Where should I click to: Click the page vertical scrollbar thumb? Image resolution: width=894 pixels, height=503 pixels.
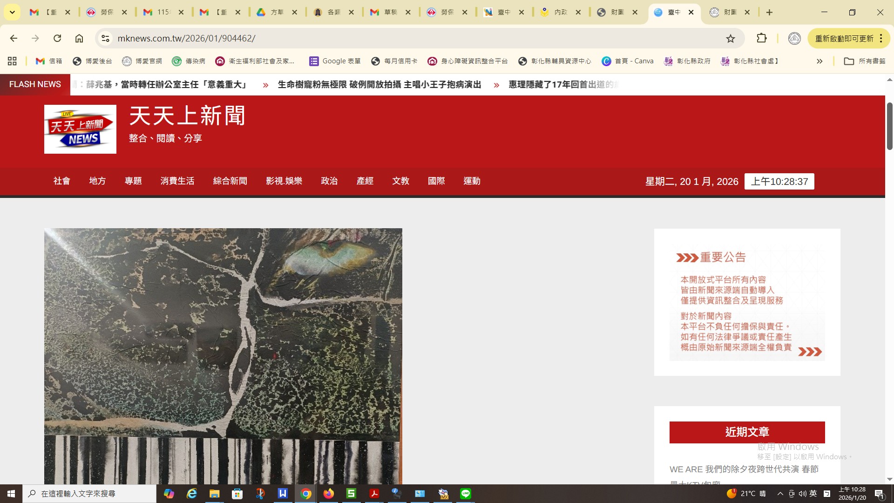pos(889,126)
